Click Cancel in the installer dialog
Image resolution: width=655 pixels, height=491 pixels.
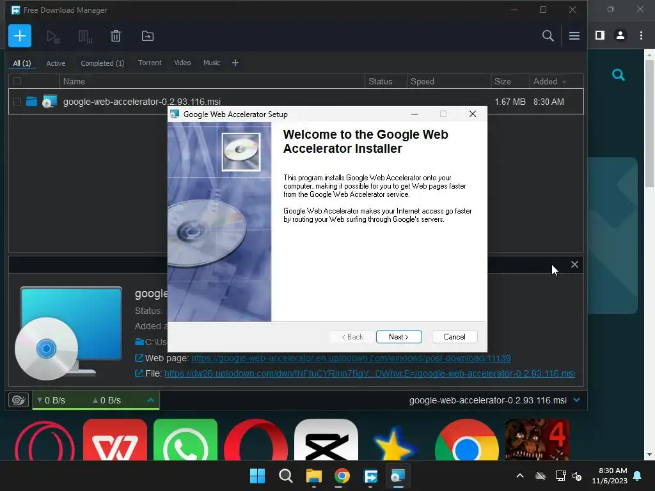coord(455,337)
